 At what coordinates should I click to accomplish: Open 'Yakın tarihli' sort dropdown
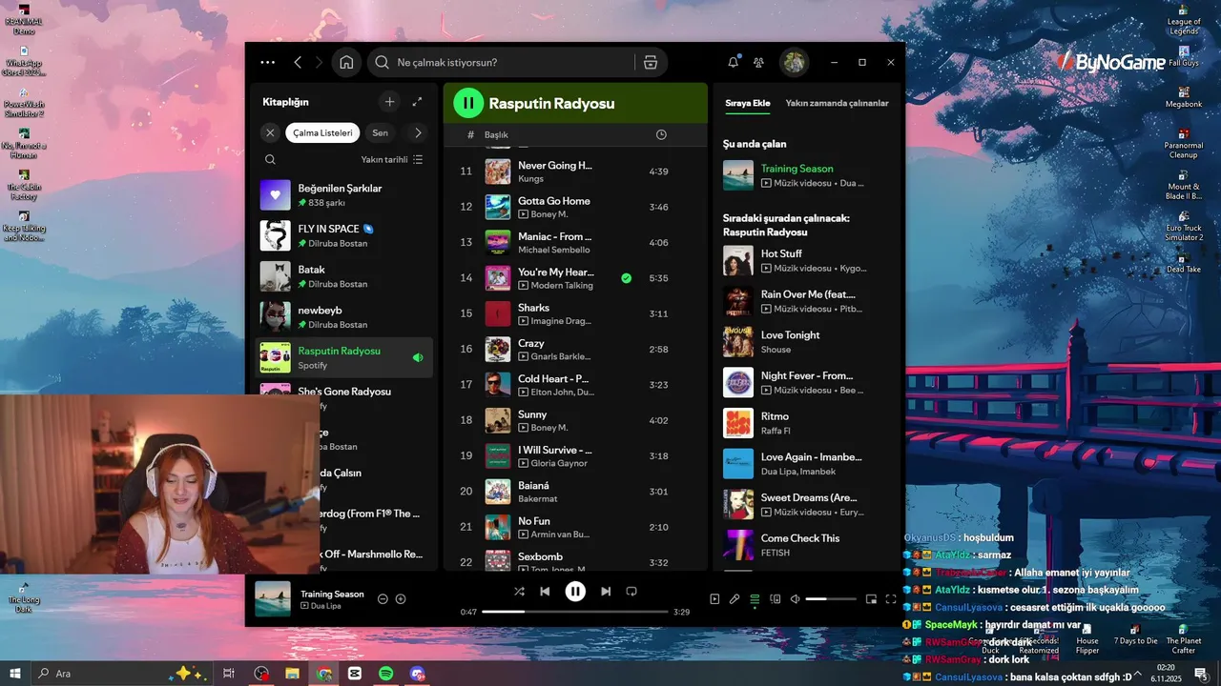392,159
